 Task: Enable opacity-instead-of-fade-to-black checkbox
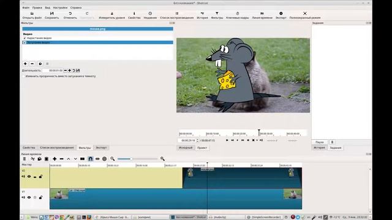tap(24, 76)
